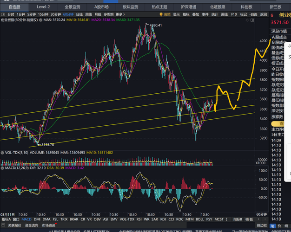
Task: Click the KDJ indicator button
Action: (x=163, y=219)
